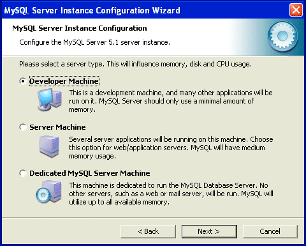This screenshot has width=306, height=246.
Task: Click the bold 'Dedicated MySQL Server Machine' label text
Action: click(90, 173)
